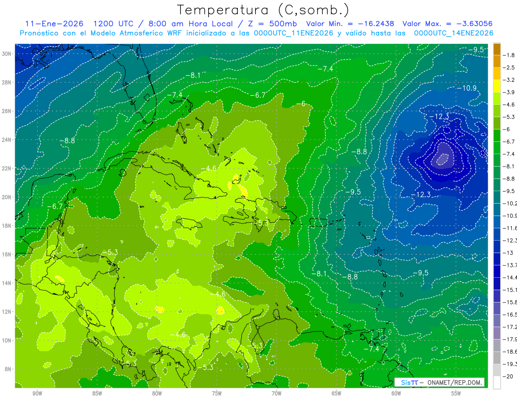Image resolution: width=517 pixels, height=399 pixels.
Task: Click the 'ONAMET/REP.DOM.' credit label
Action: click(x=455, y=382)
